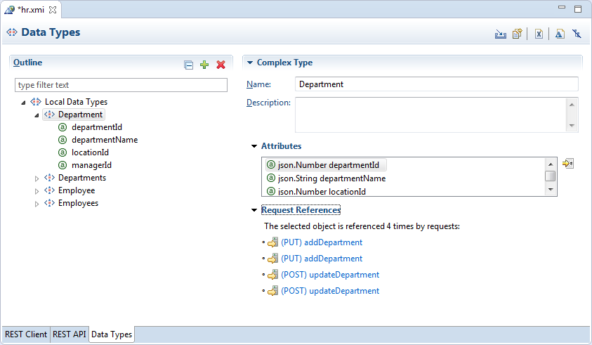Click the rightmost crossed-out toolbar icon
Screen dimensions: 592x345
point(577,34)
